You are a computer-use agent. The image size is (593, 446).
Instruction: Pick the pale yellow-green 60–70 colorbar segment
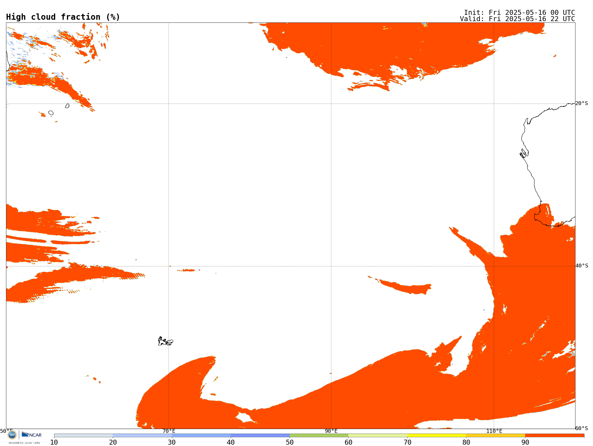click(378, 435)
